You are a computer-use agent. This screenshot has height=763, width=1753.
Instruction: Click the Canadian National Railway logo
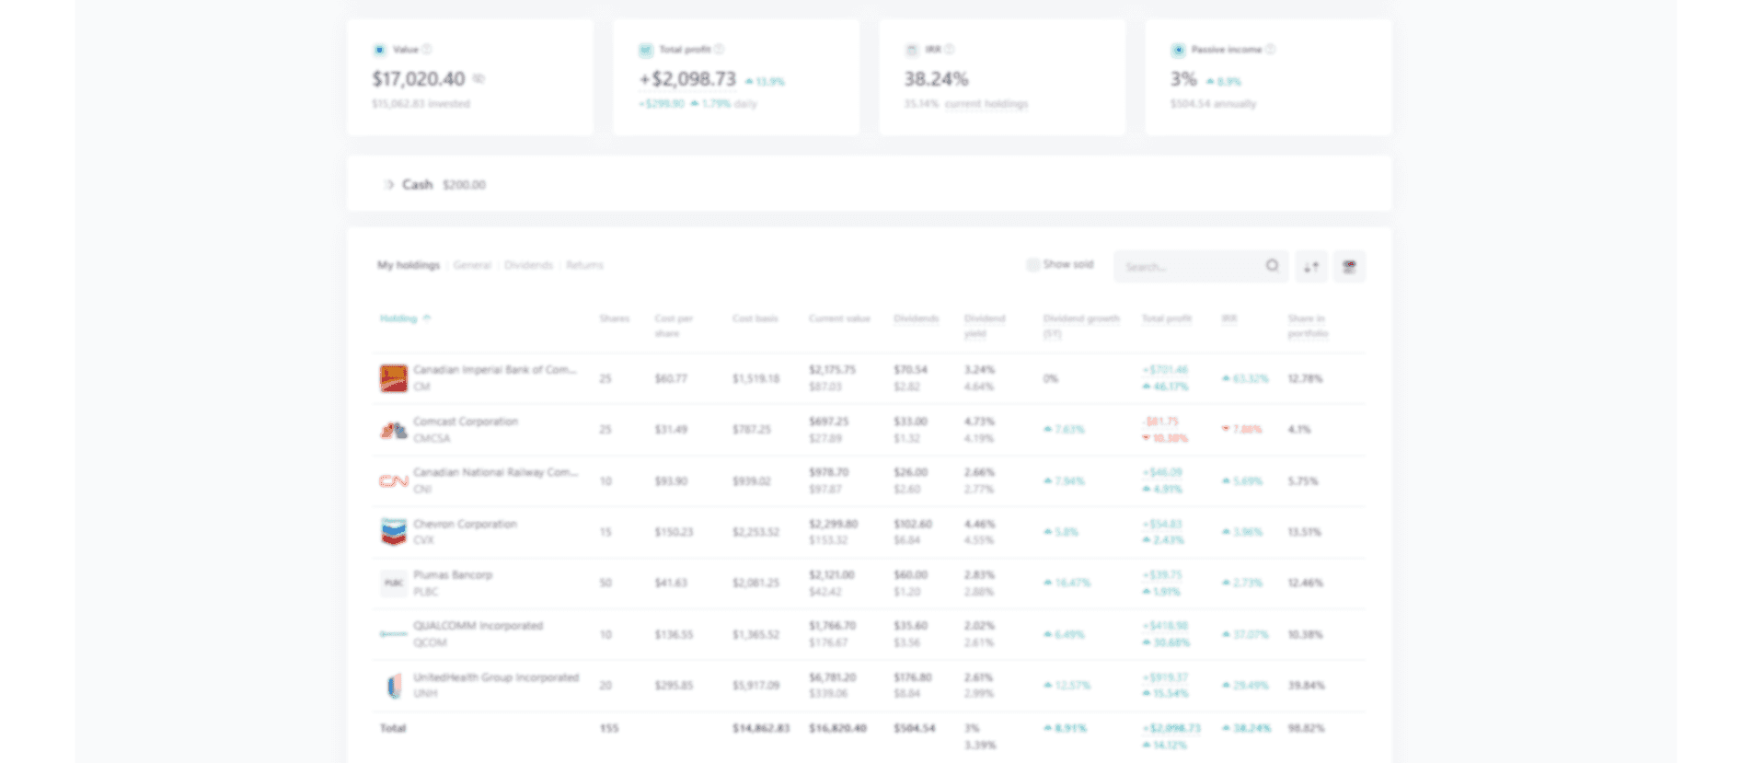pyautogui.click(x=394, y=480)
